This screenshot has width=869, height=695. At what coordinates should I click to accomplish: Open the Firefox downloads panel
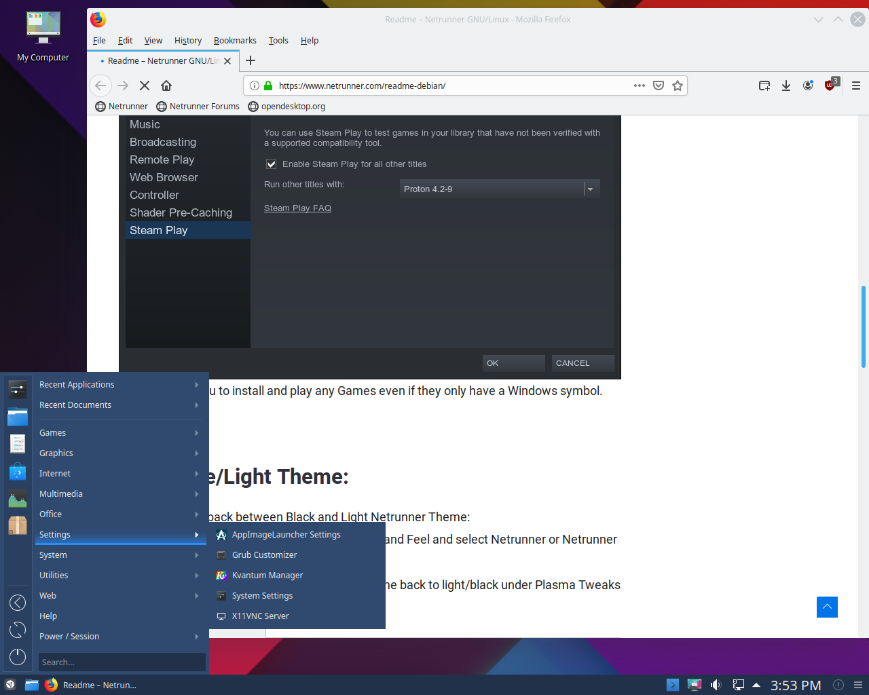pyautogui.click(x=786, y=86)
